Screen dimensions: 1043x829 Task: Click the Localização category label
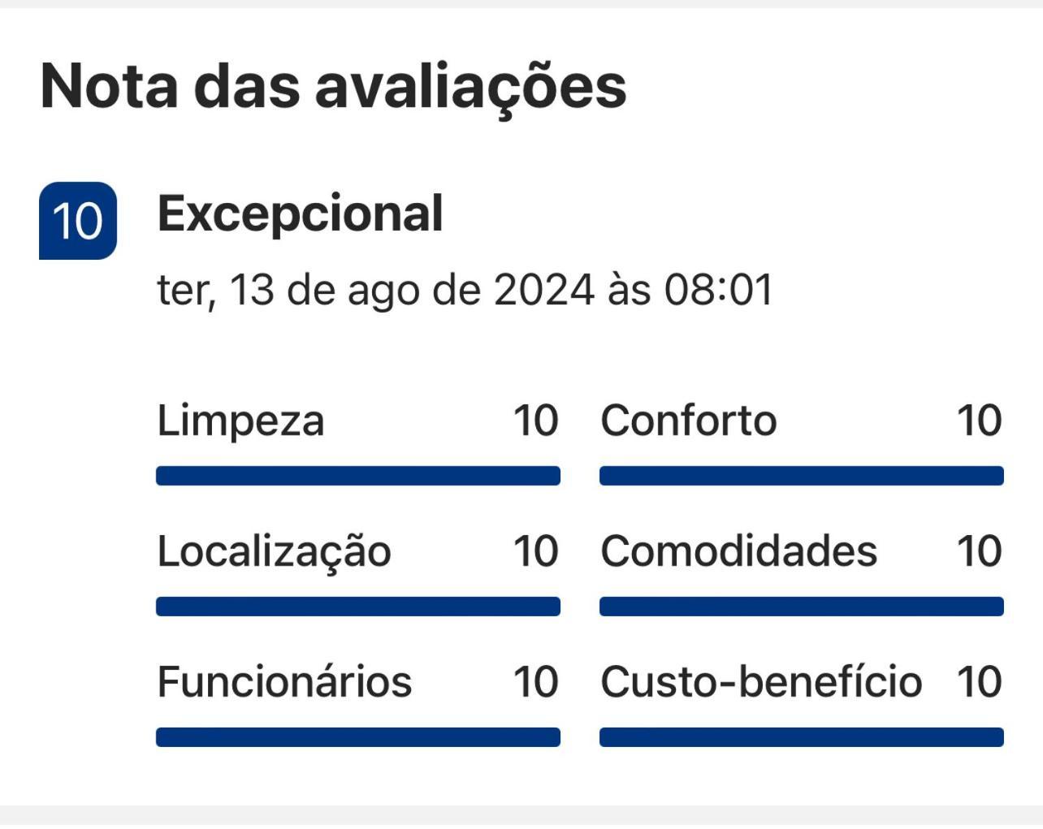275,552
